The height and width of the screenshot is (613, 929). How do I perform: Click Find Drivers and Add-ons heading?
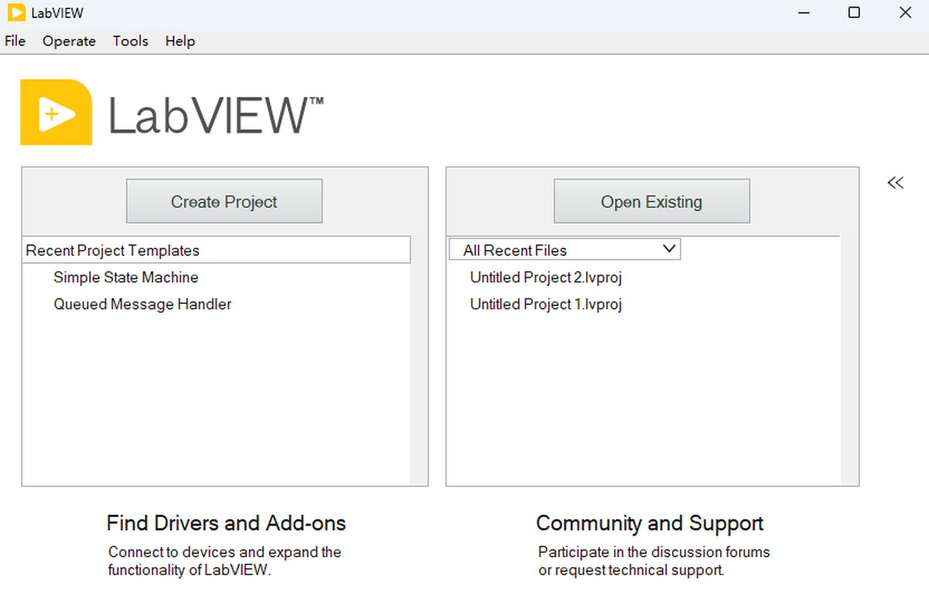point(226,523)
